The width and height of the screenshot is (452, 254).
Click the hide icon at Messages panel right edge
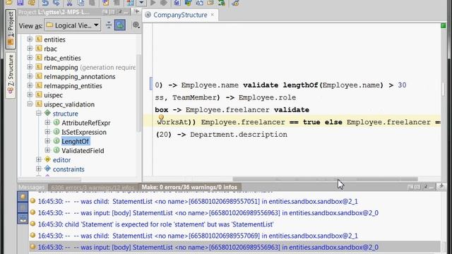pos(441,186)
